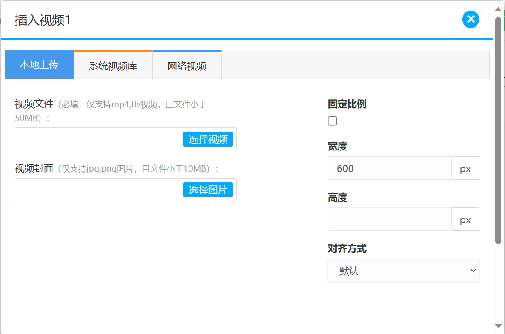Screen dimensions: 505x334
Task: Click the scrollbar up arrow
Action: [498, 9]
